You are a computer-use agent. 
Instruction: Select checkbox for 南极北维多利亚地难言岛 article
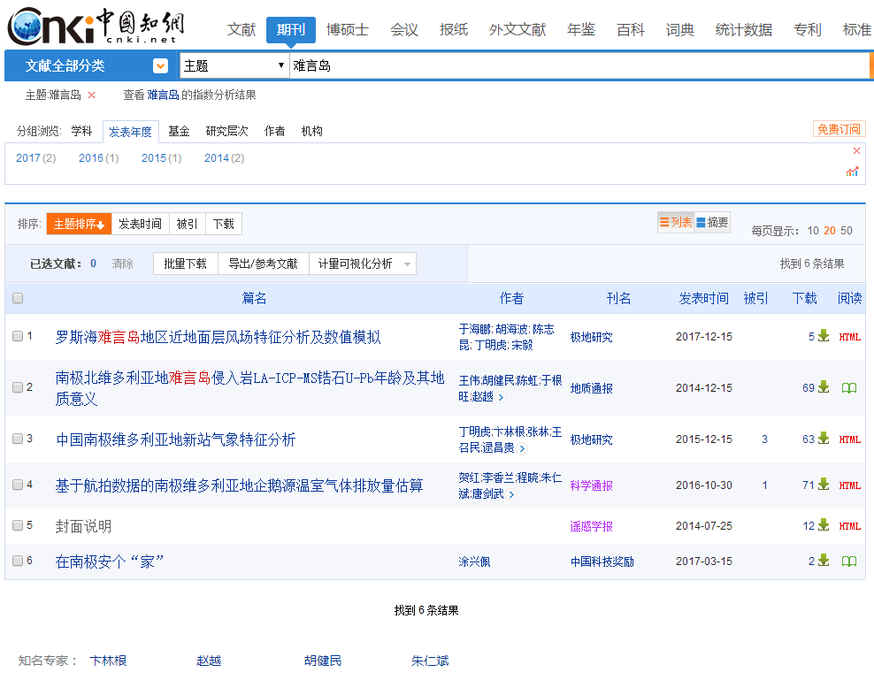[17, 386]
